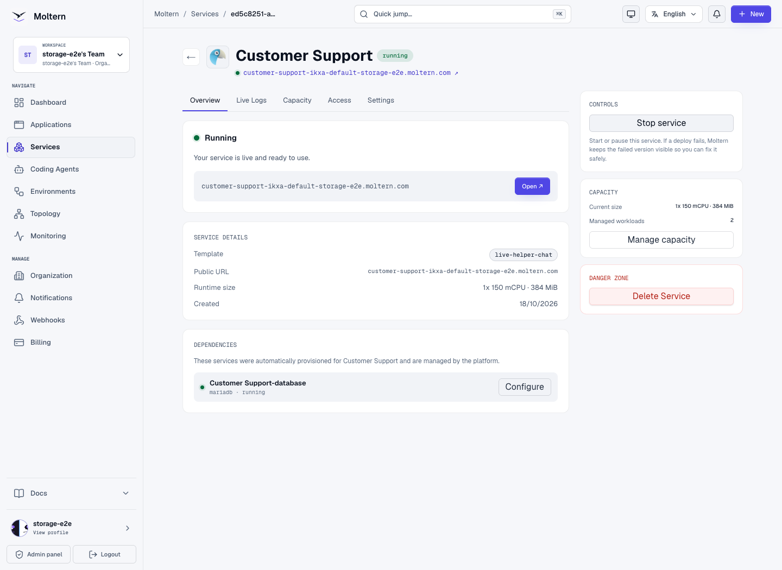Click the Moltern breadcrumb link
Viewport: 782px width, 570px height.
tap(166, 14)
